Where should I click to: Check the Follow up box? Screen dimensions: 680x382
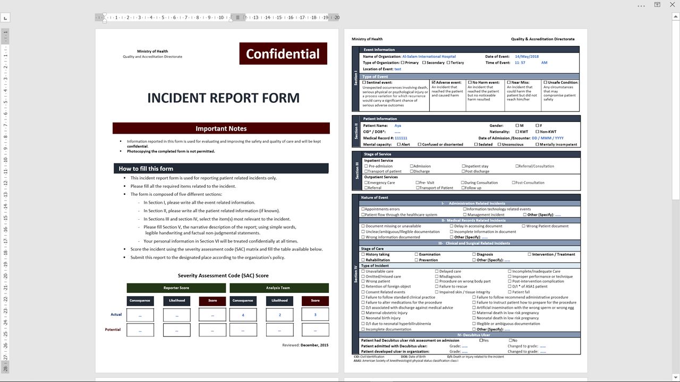463,188
